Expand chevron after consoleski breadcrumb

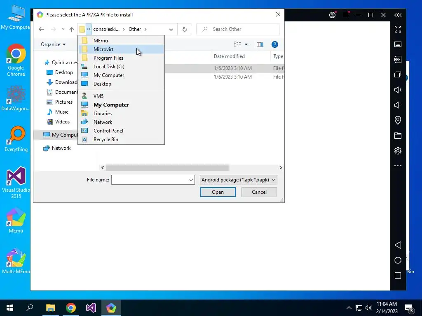(124, 29)
